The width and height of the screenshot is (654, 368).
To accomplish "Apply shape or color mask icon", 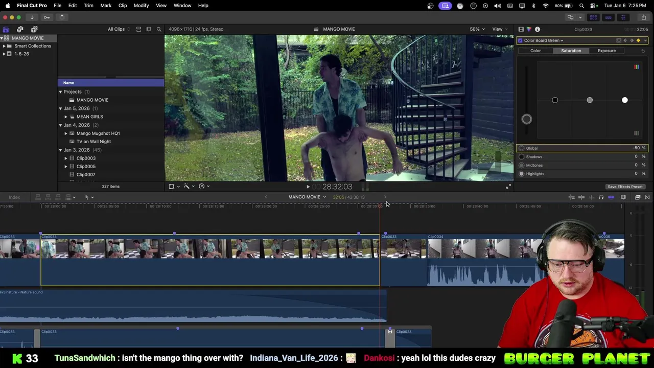I will coord(619,40).
